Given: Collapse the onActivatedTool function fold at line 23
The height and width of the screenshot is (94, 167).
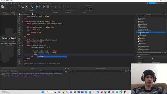Looking at the screenshot, I should coord(23,40).
